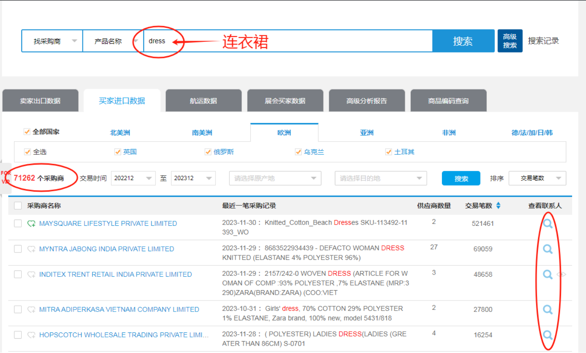Open MITRA ADIPERKASA VIETNAM COMPANY LIMITED link
Viewport: 586px width, 353px height.
point(119,309)
